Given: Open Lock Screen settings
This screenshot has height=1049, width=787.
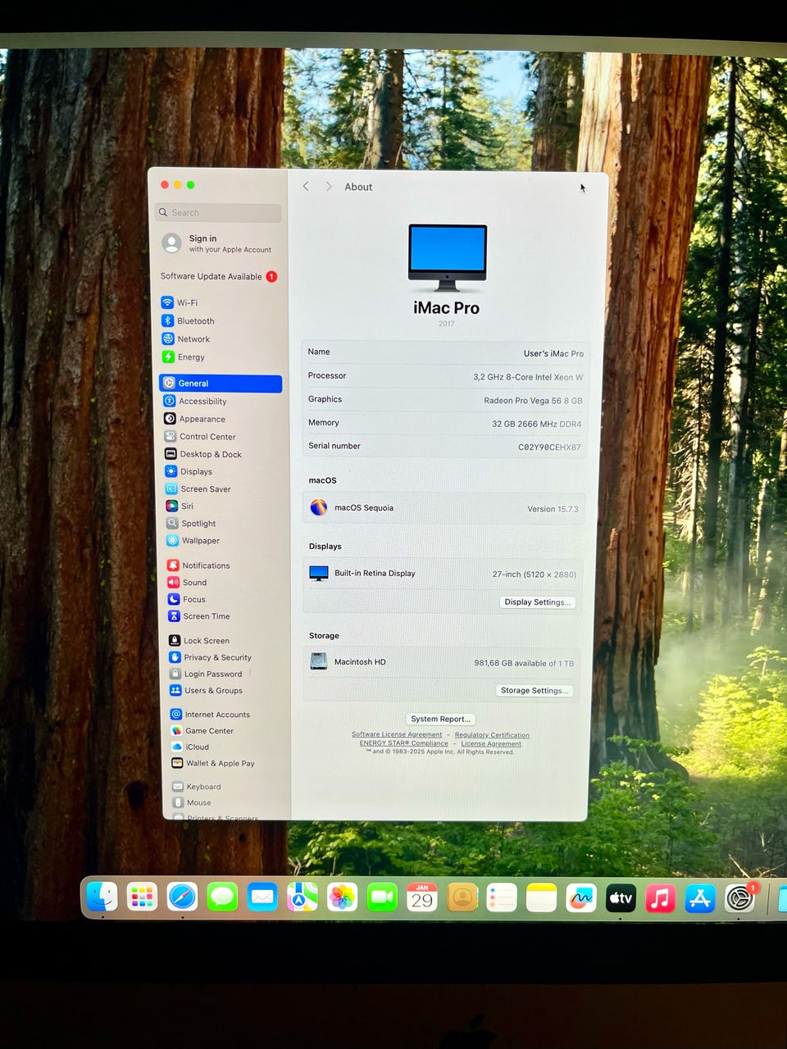Looking at the screenshot, I should (199, 641).
